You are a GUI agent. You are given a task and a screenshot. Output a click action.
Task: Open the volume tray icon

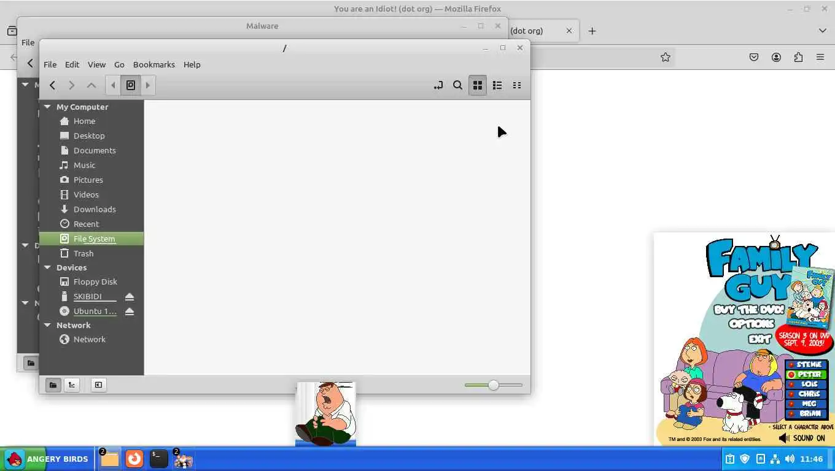[790, 459]
